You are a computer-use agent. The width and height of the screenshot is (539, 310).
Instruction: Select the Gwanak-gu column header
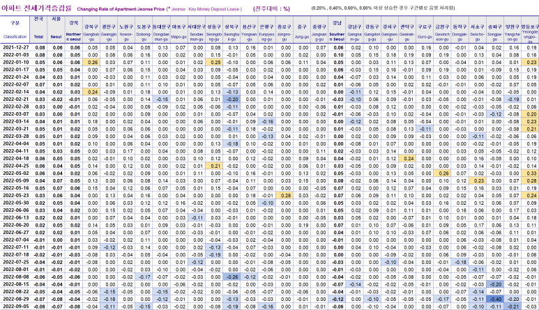pyautogui.click(x=407, y=30)
